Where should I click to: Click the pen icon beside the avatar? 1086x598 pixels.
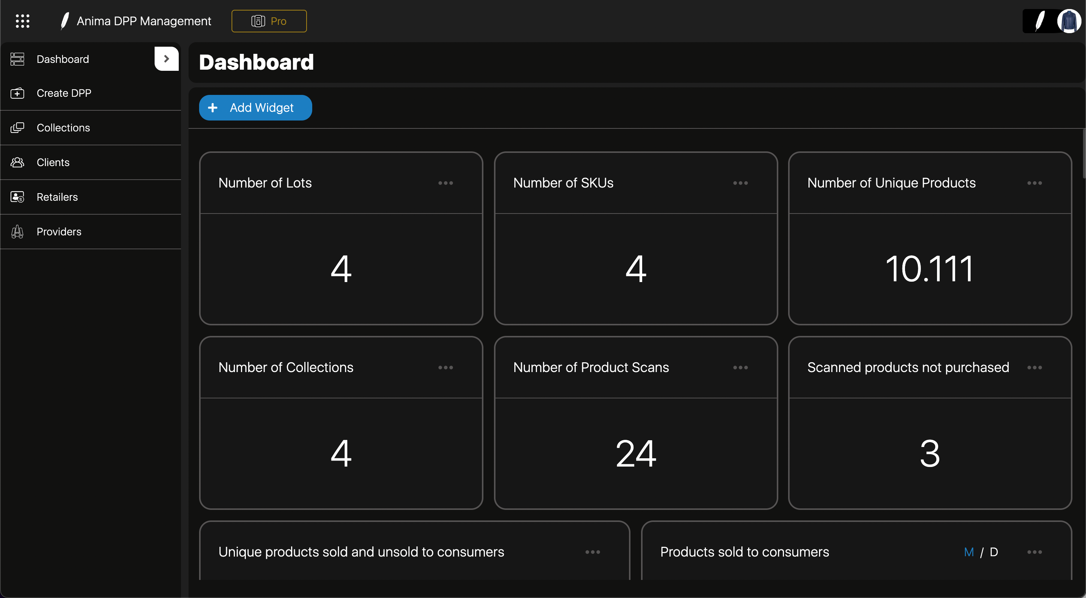(1039, 21)
